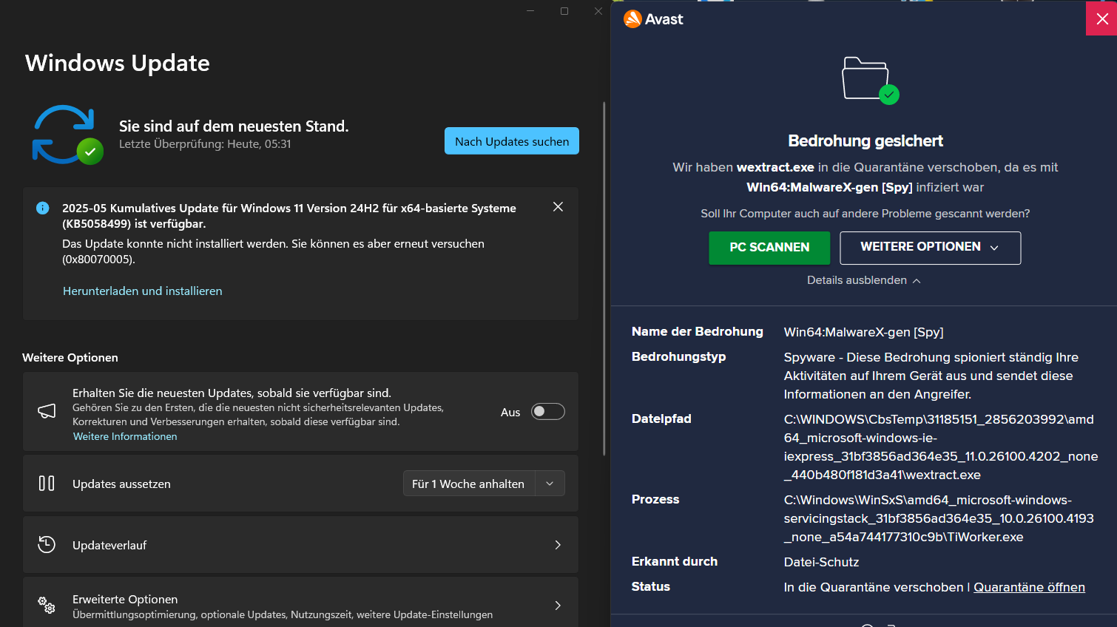Click the Aus label next to the toggle

click(x=510, y=413)
